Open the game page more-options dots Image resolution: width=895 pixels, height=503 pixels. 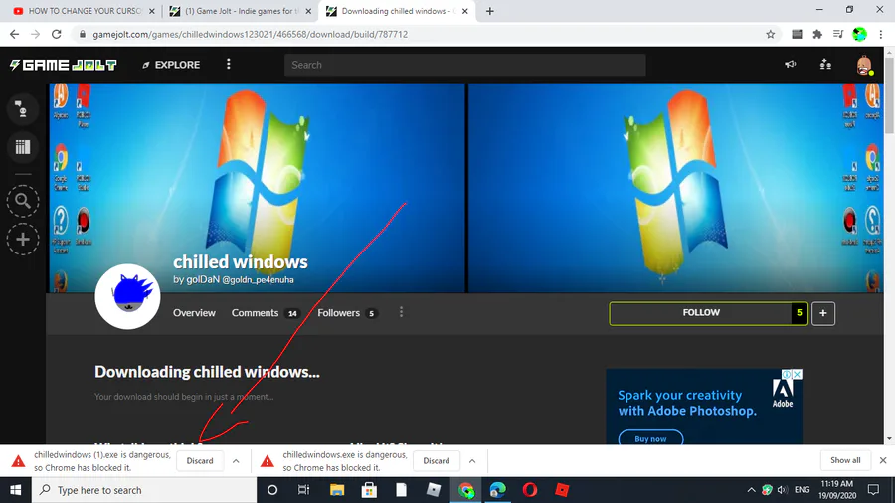coord(402,312)
